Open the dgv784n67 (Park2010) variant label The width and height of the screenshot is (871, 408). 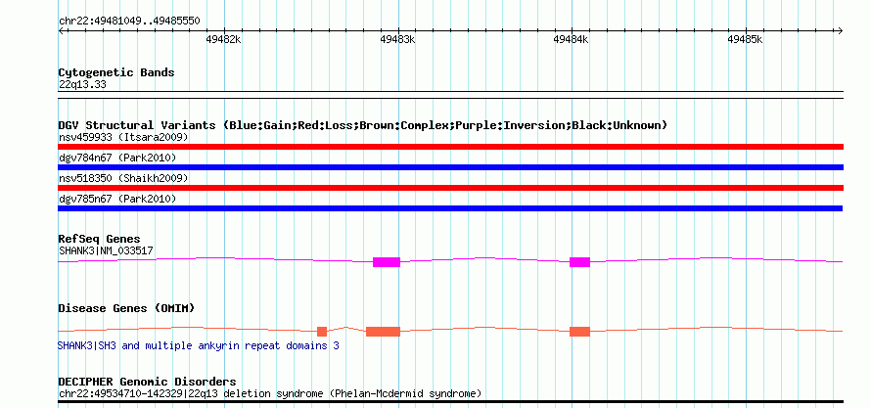[x=117, y=159]
